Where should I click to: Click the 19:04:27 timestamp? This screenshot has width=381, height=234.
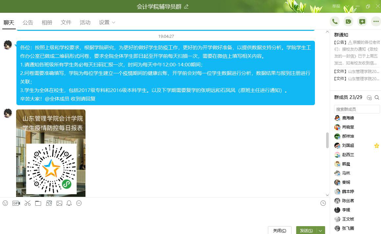166,36
